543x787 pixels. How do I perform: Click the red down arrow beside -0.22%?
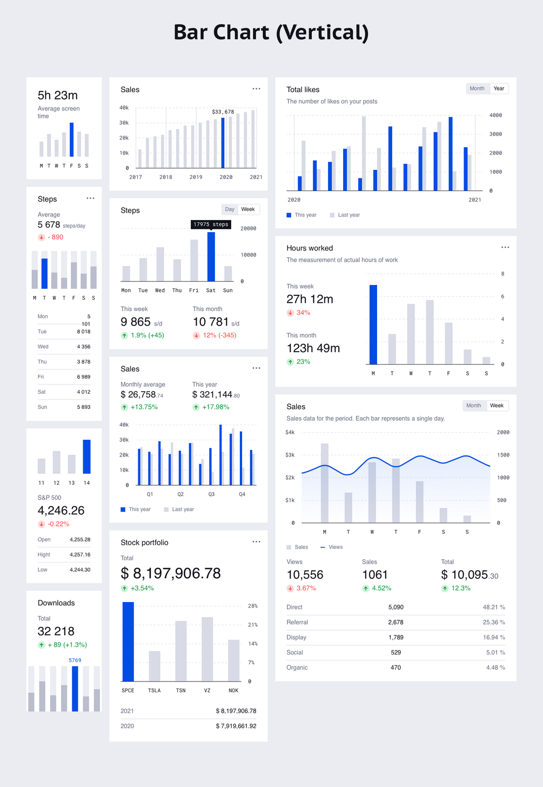tap(41, 524)
